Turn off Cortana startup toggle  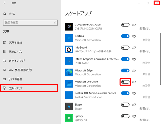click(125, 36)
